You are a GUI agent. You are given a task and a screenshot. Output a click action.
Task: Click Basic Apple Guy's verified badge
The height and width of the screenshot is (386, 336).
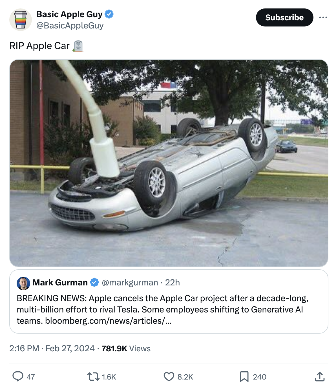pos(109,14)
